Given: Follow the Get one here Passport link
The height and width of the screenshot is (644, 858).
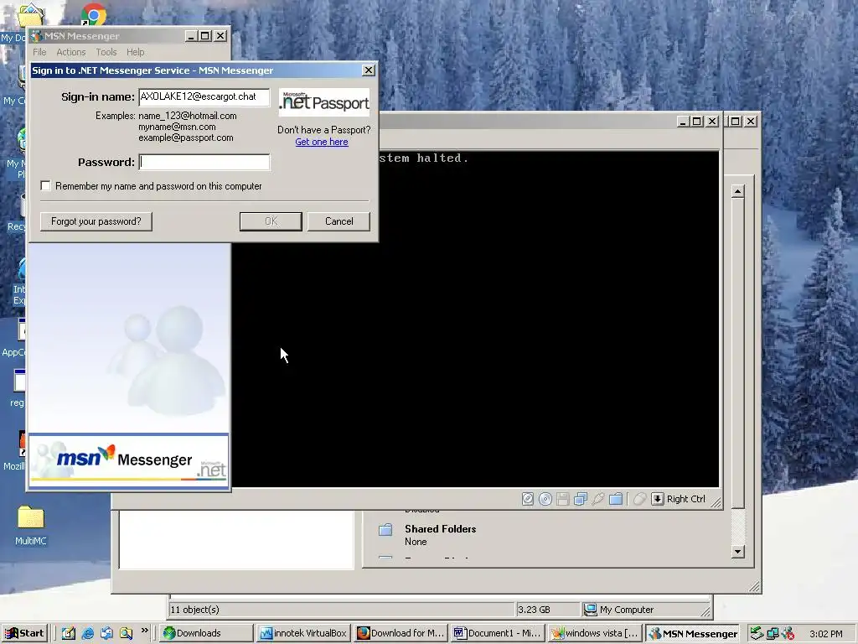Looking at the screenshot, I should click(322, 142).
